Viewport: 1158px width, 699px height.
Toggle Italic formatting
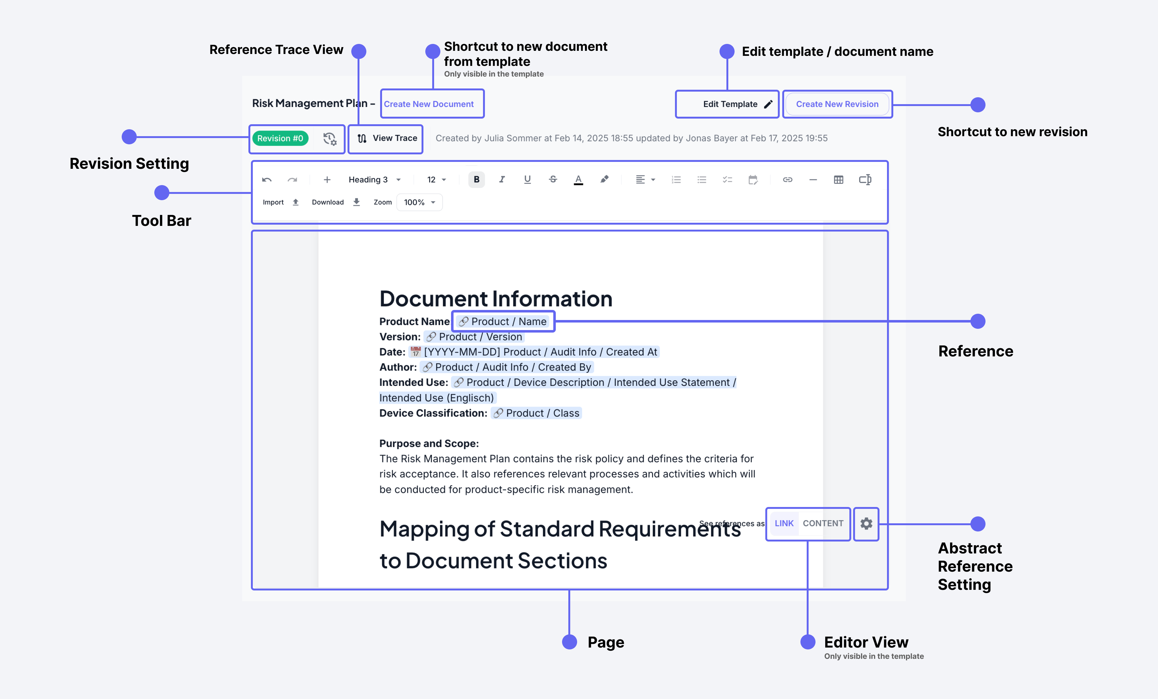[x=502, y=179]
